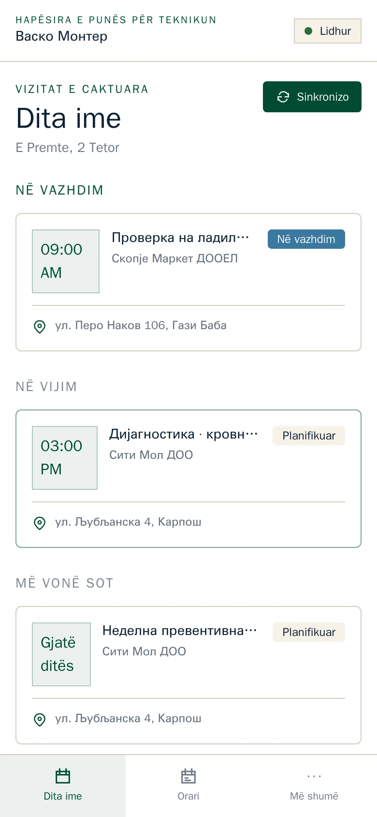This screenshot has height=817, width=377.
Task: Tap the location pin beside ул. Перо Наков 106
Action: pyautogui.click(x=40, y=327)
